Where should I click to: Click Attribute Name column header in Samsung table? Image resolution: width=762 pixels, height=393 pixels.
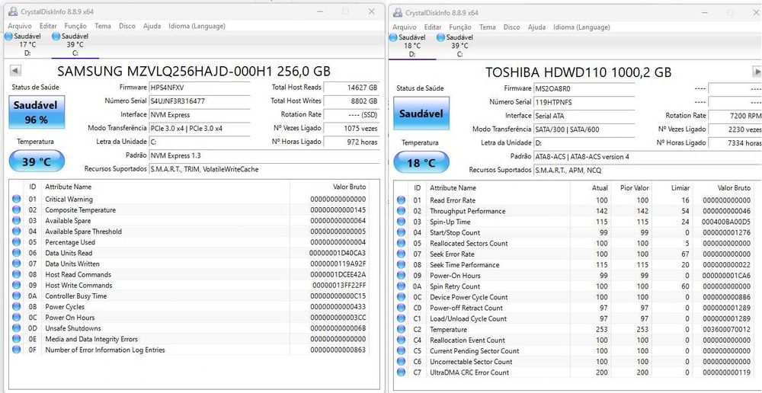(x=165, y=187)
